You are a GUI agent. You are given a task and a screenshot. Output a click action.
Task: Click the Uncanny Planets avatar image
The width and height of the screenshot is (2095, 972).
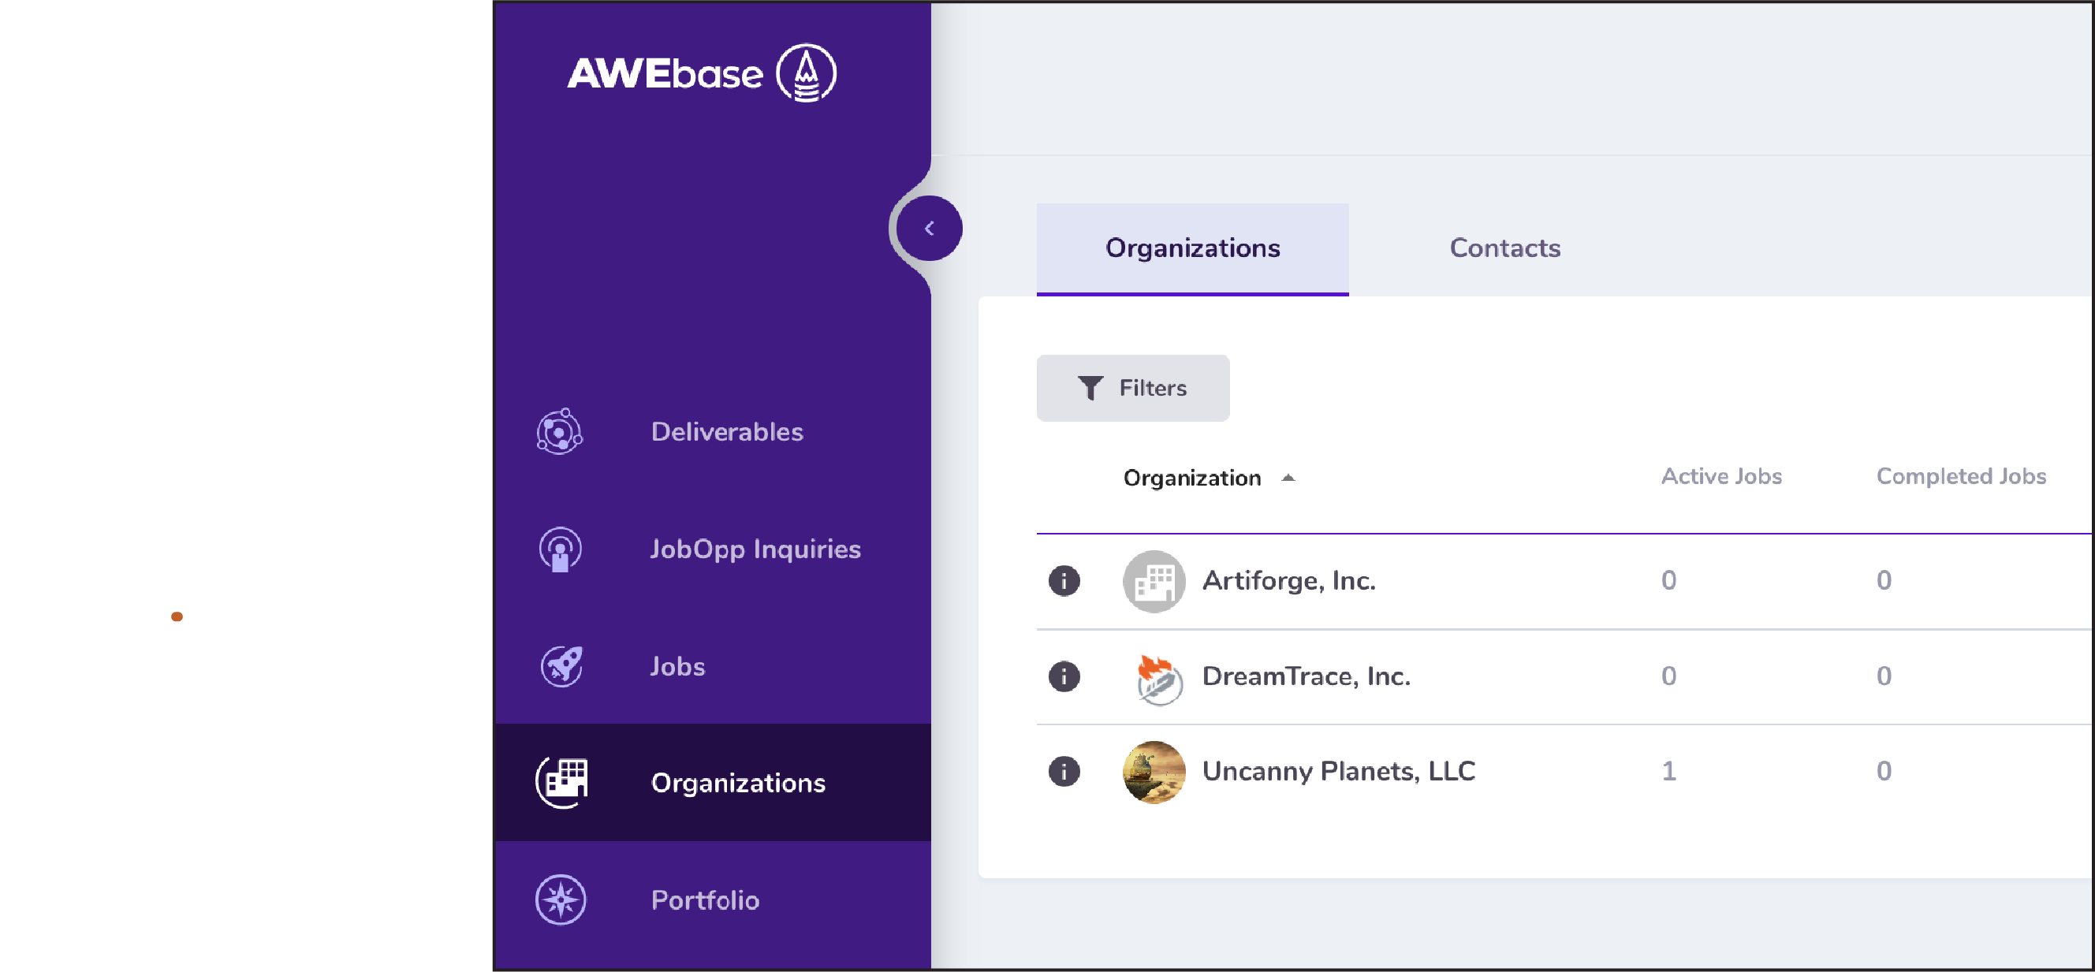click(x=1154, y=772)
